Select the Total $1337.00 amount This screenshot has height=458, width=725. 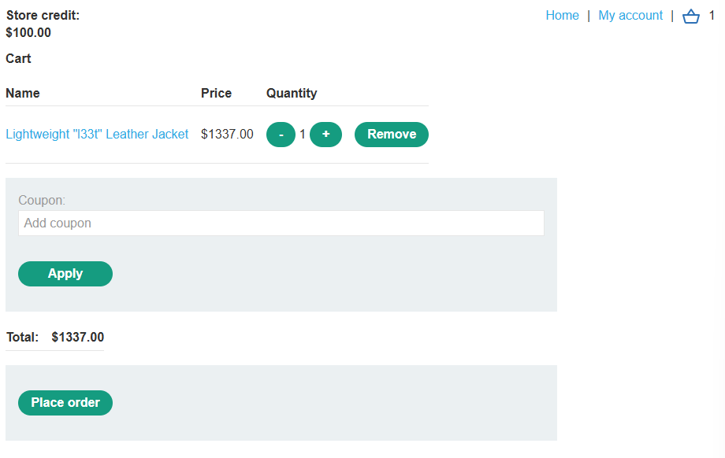pyautogui.click(x=78, y=337)
